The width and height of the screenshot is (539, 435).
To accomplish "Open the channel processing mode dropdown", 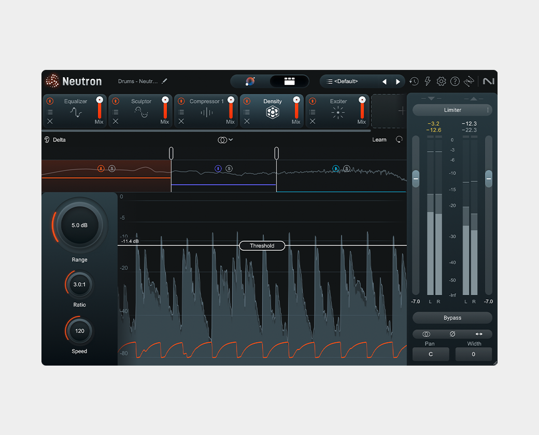I will (x=225, y=140).
